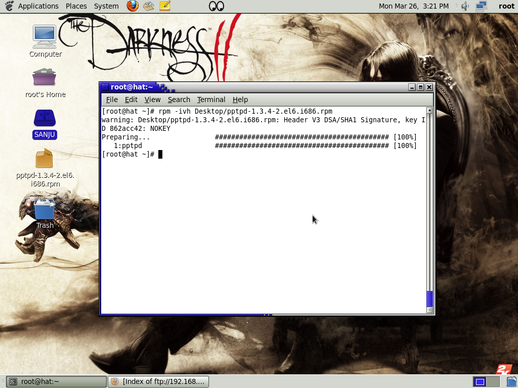Switch to second workspace in pager
The image size is (518, 388).
click(x=493, y=382)
